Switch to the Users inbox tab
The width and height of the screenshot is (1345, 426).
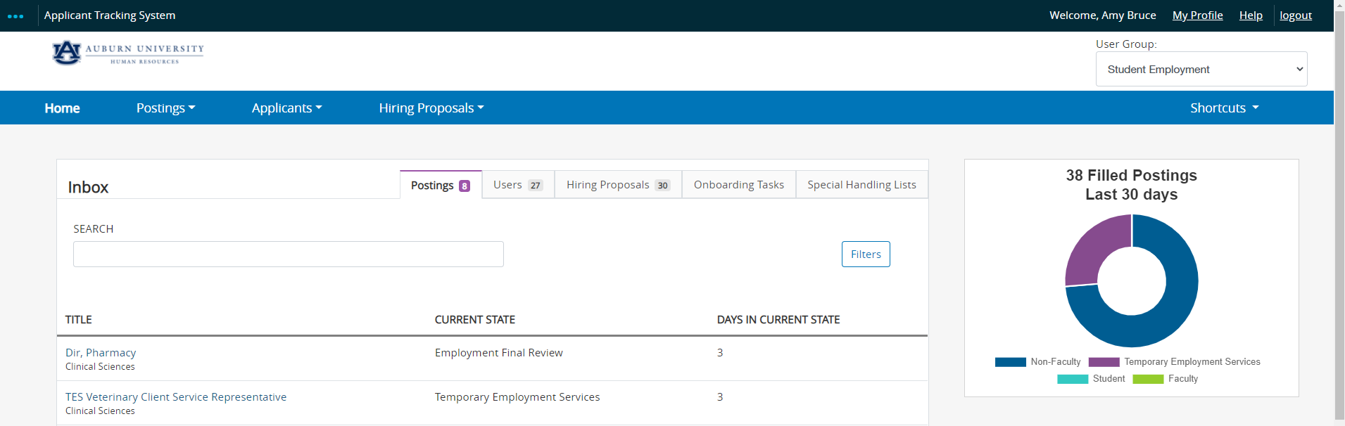coord(517,185)
